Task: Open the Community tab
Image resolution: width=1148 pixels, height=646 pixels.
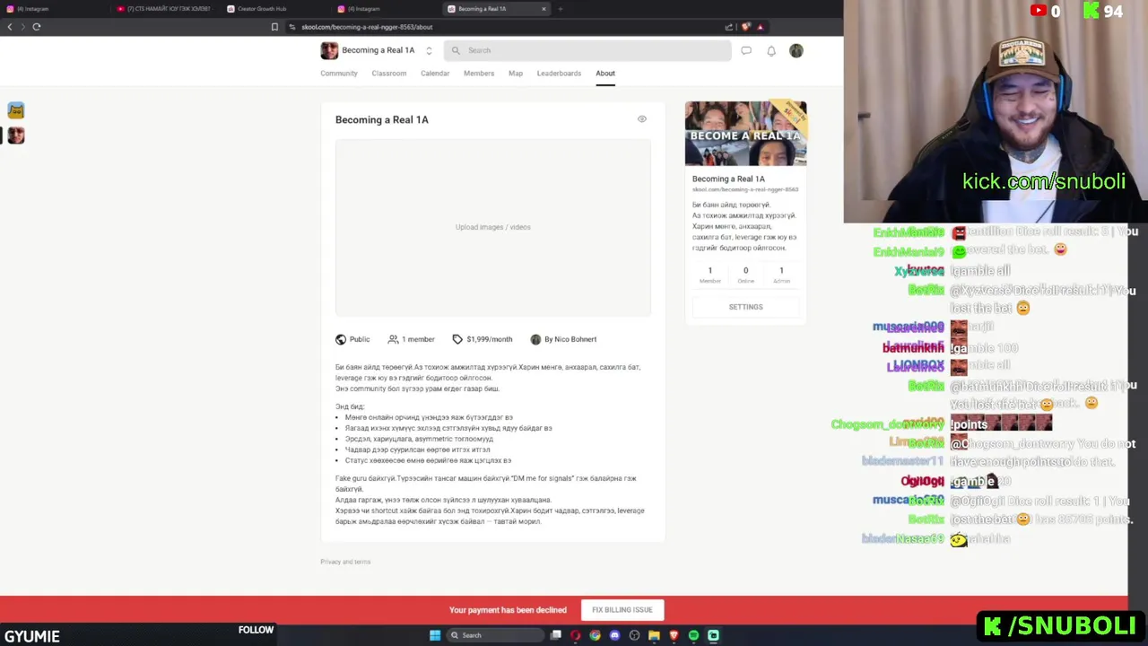Action: 339,74
